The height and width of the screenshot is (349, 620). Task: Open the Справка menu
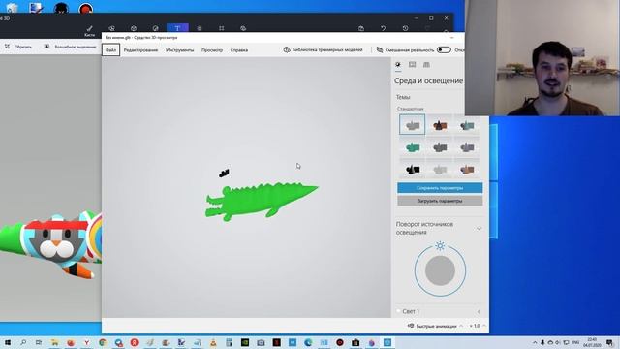[239, 50]
